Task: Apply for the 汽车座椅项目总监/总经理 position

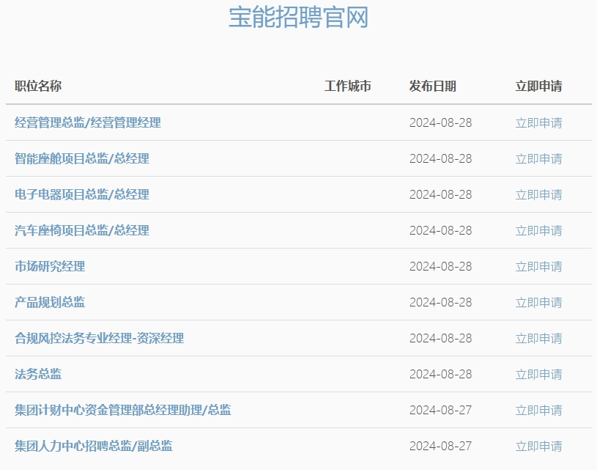Action: tap(538, 230)
